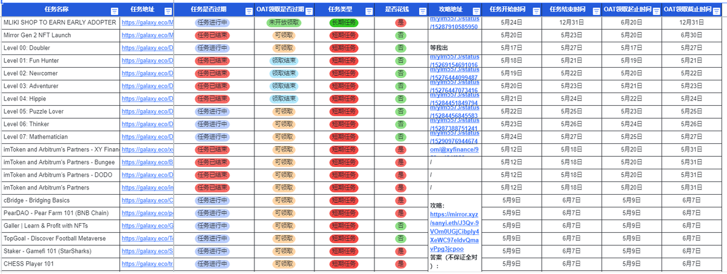Open galaxy.eco link for Staker - Gamefi 101
This screenshot has width=727, height=274.
147,251
